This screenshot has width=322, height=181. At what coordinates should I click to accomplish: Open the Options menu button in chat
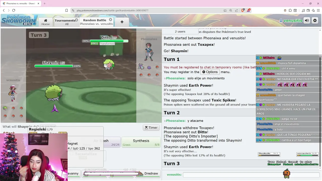(210, 72)
